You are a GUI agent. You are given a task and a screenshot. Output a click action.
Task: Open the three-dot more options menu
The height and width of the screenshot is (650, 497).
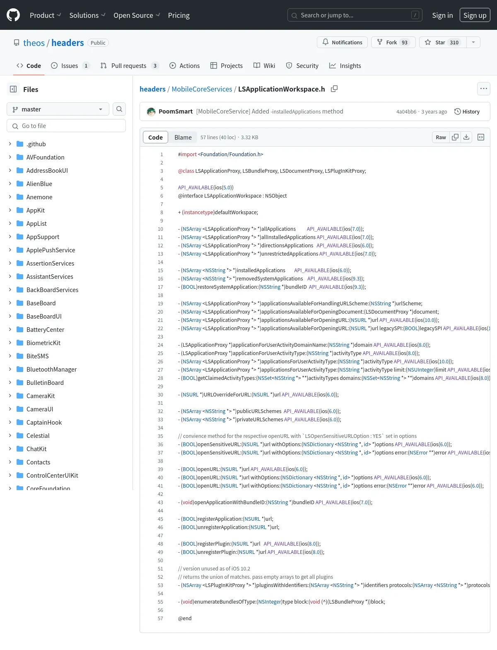(484, 89)
